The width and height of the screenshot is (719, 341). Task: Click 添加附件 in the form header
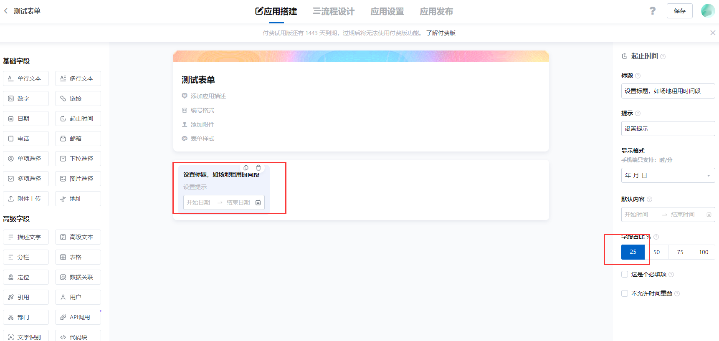point(198,124)
